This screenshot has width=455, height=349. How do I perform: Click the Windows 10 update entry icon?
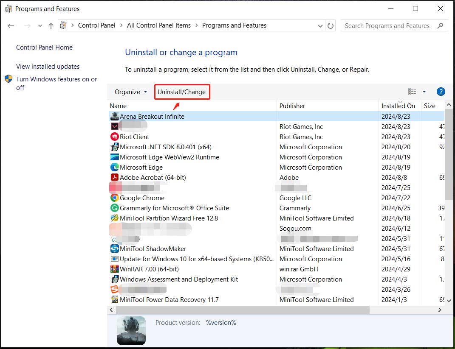[x=115, y=259]
